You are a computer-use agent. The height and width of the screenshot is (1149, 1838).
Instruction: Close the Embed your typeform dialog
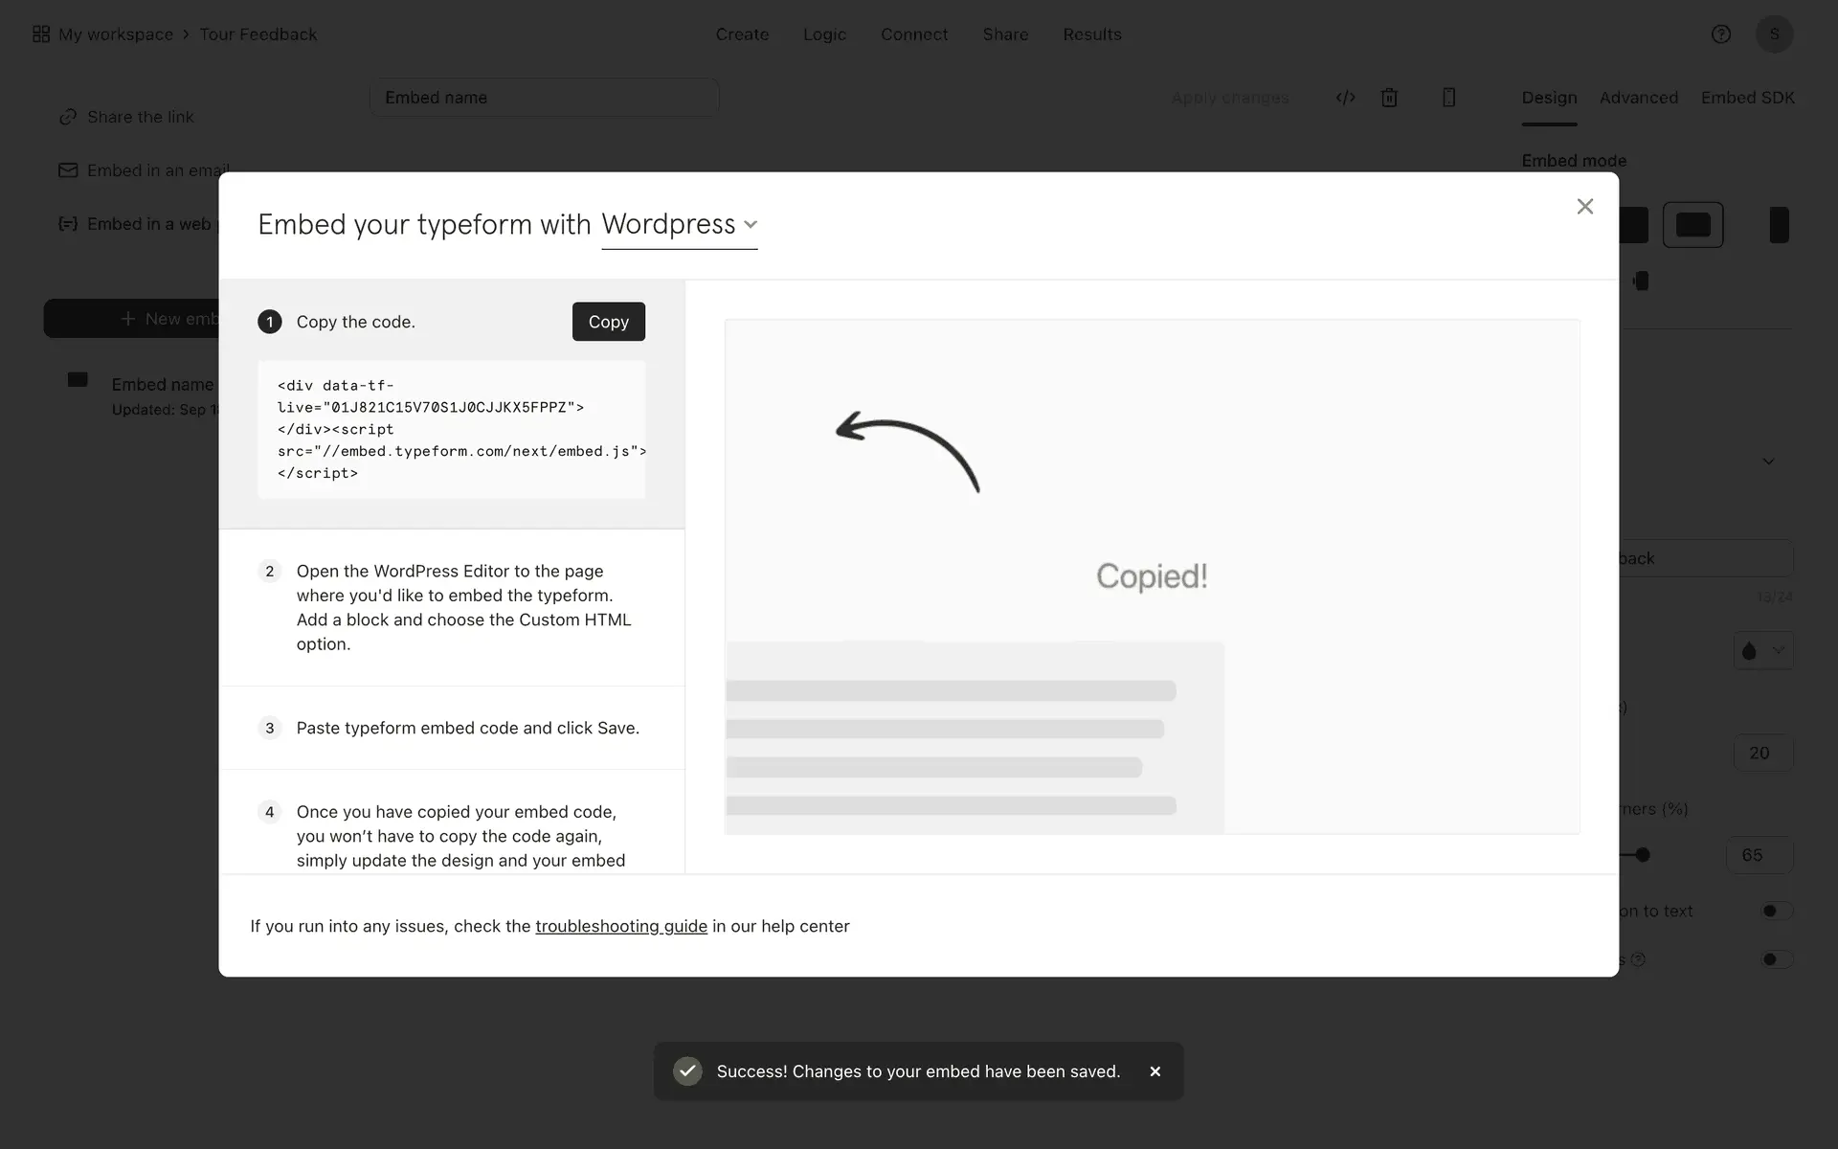tap(1584, 207)
